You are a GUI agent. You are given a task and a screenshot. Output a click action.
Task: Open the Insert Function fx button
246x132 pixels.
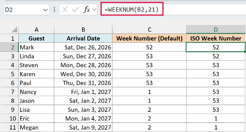coord(86,10)
